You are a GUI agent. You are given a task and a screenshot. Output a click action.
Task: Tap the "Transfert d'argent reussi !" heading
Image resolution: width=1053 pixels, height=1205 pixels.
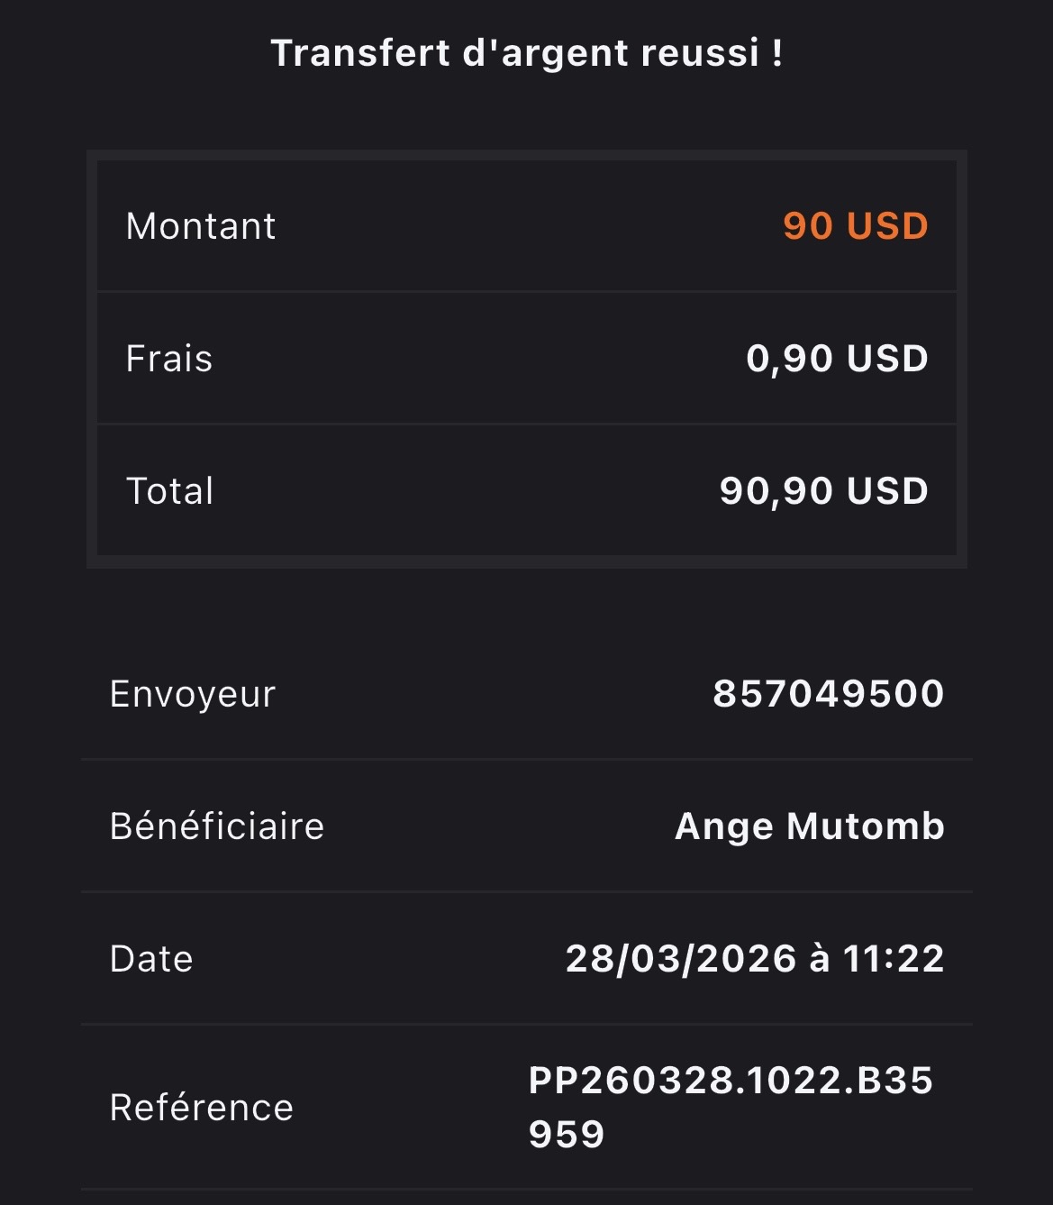pyautogui.click(x=527, y=53)
